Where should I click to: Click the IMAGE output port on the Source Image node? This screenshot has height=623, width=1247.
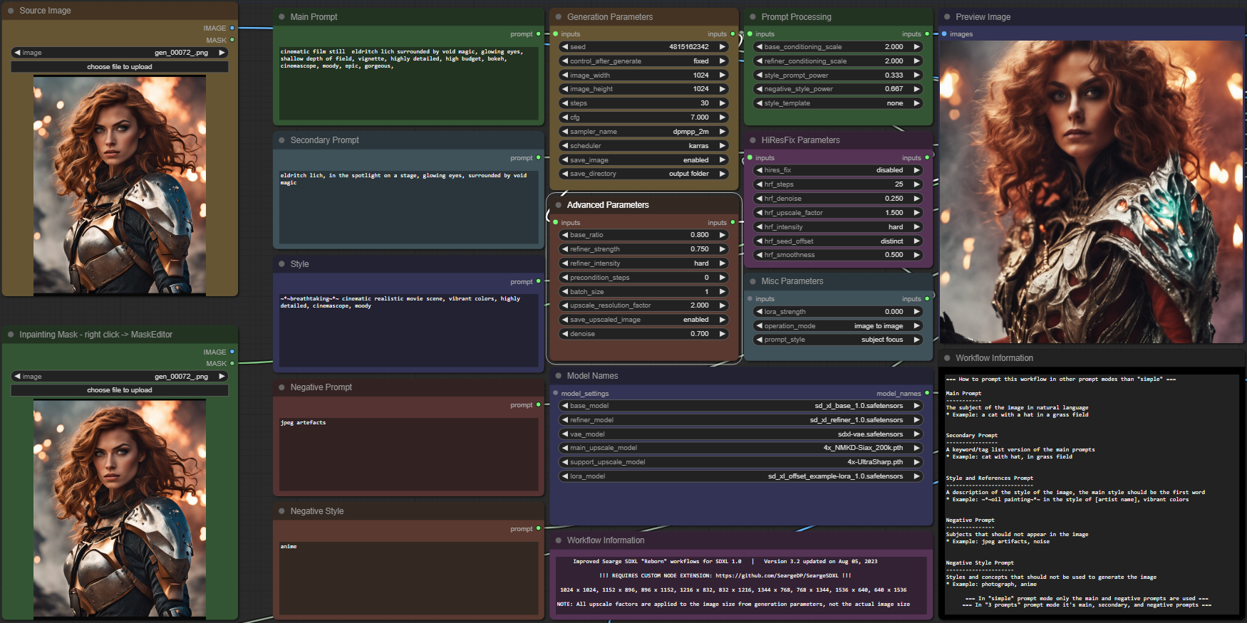(x=232, y=28)
